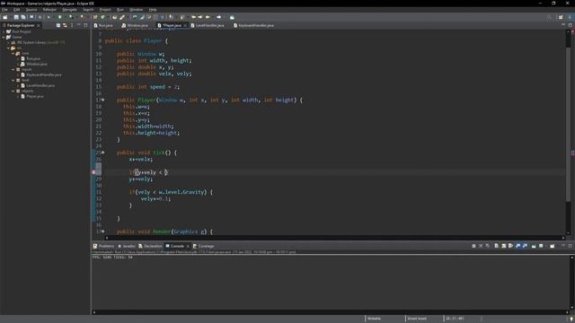575x323 pixels.
Task: Click the Open Console icon
Action: tap(553, 246)
